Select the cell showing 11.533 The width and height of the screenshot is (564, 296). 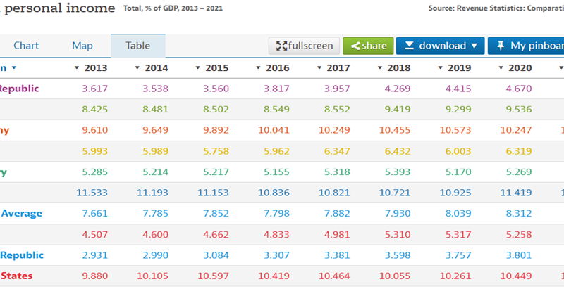[94, 193]
